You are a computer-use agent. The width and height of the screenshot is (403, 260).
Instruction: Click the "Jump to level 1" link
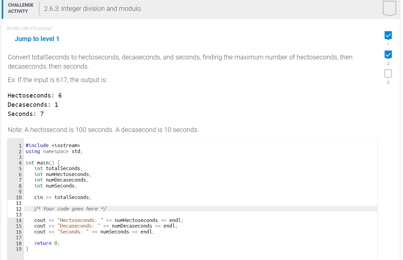click(x=37, y=39)
